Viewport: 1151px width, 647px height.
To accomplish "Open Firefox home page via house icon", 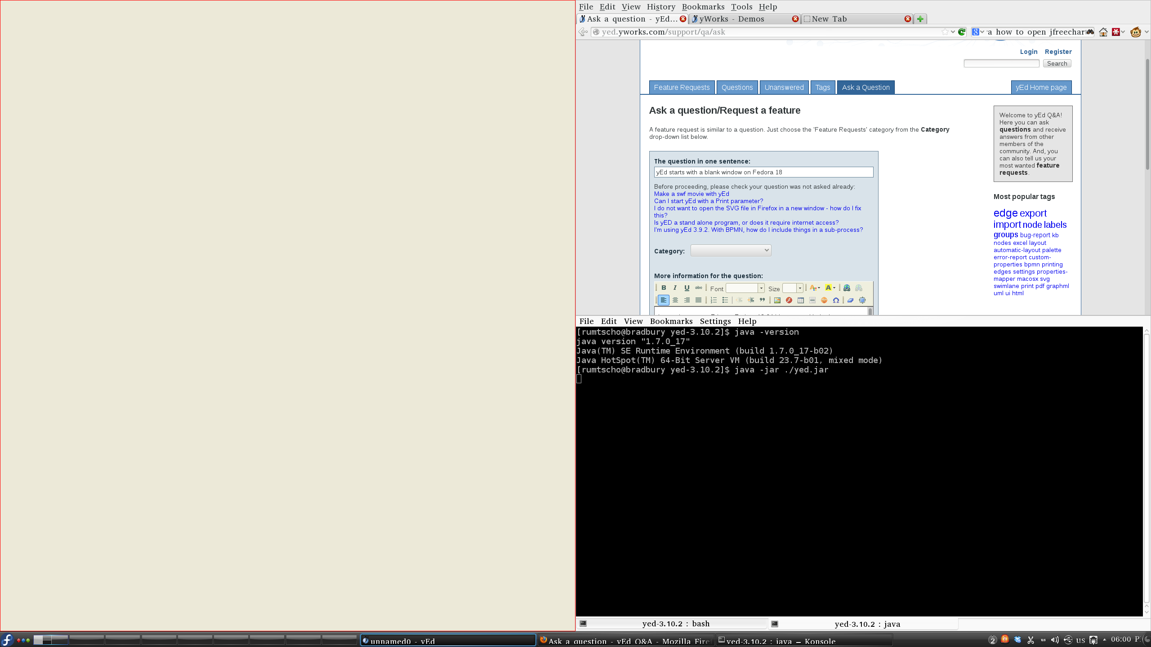I will pos(1103,32).
